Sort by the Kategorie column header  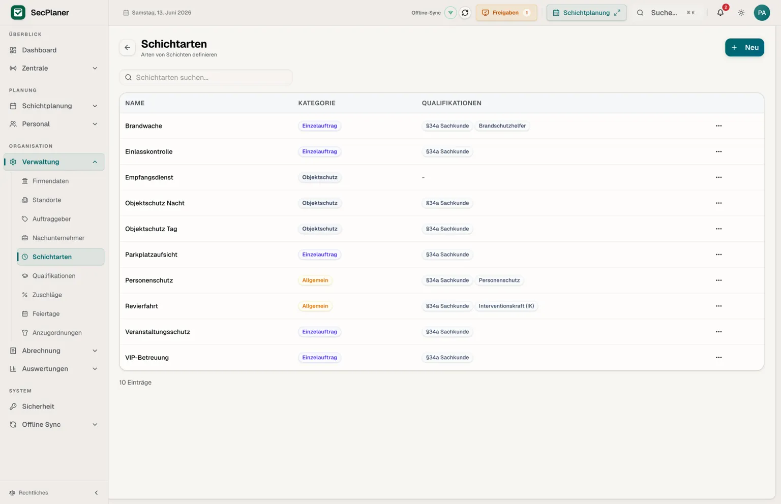(x=317, y=103)
